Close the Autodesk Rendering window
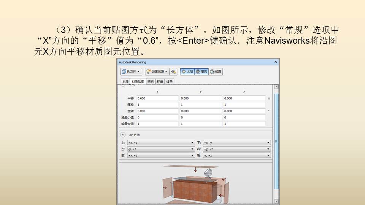The width and height of the screenshot is (365, 205). click(x=276, y=62)
